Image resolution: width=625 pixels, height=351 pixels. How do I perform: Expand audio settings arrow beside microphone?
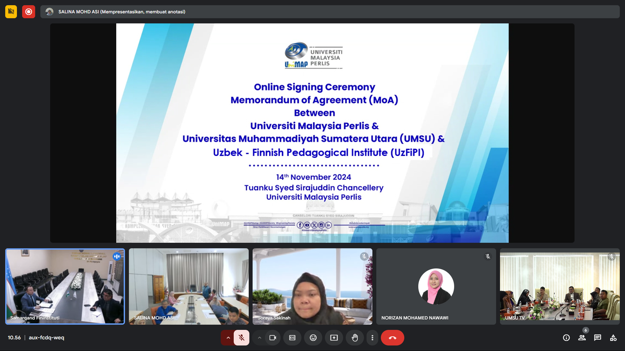228,338
